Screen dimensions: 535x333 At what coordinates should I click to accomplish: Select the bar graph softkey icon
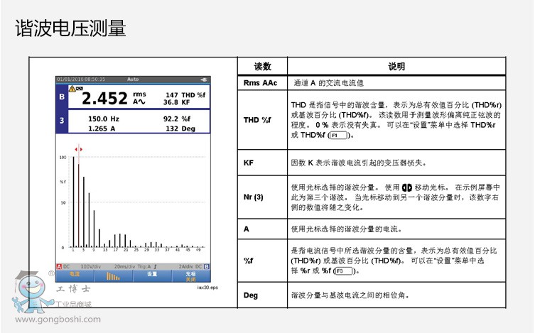click(114, 274)
